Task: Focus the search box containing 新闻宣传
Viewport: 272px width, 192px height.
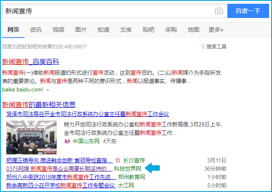Action: 115,11
